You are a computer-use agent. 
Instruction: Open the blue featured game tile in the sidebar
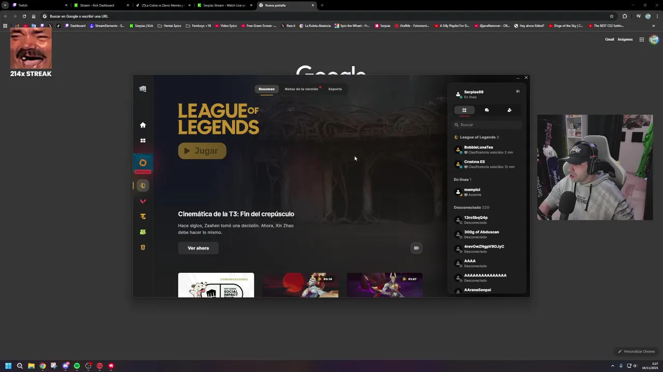143,163
